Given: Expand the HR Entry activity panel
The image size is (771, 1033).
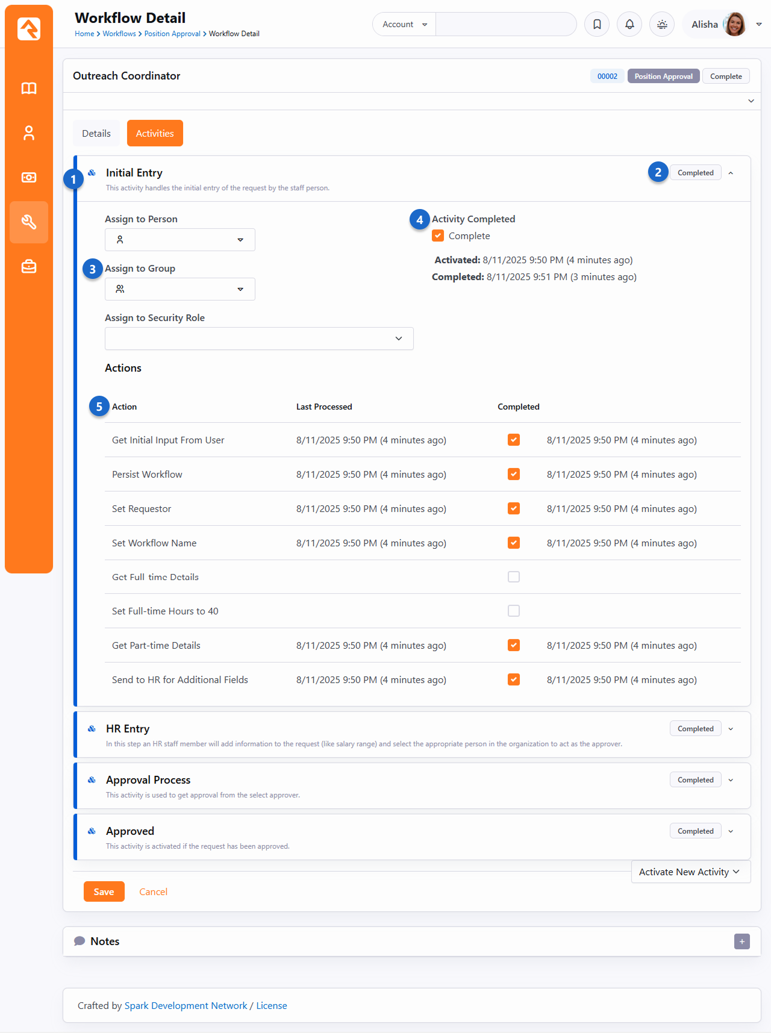Looking at the screenshot, I should point(731,729).
